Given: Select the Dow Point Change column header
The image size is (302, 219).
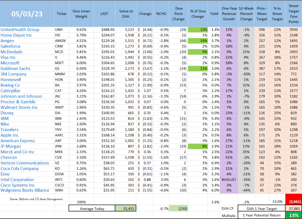Looking at the screenshot, I should (178, 14).
